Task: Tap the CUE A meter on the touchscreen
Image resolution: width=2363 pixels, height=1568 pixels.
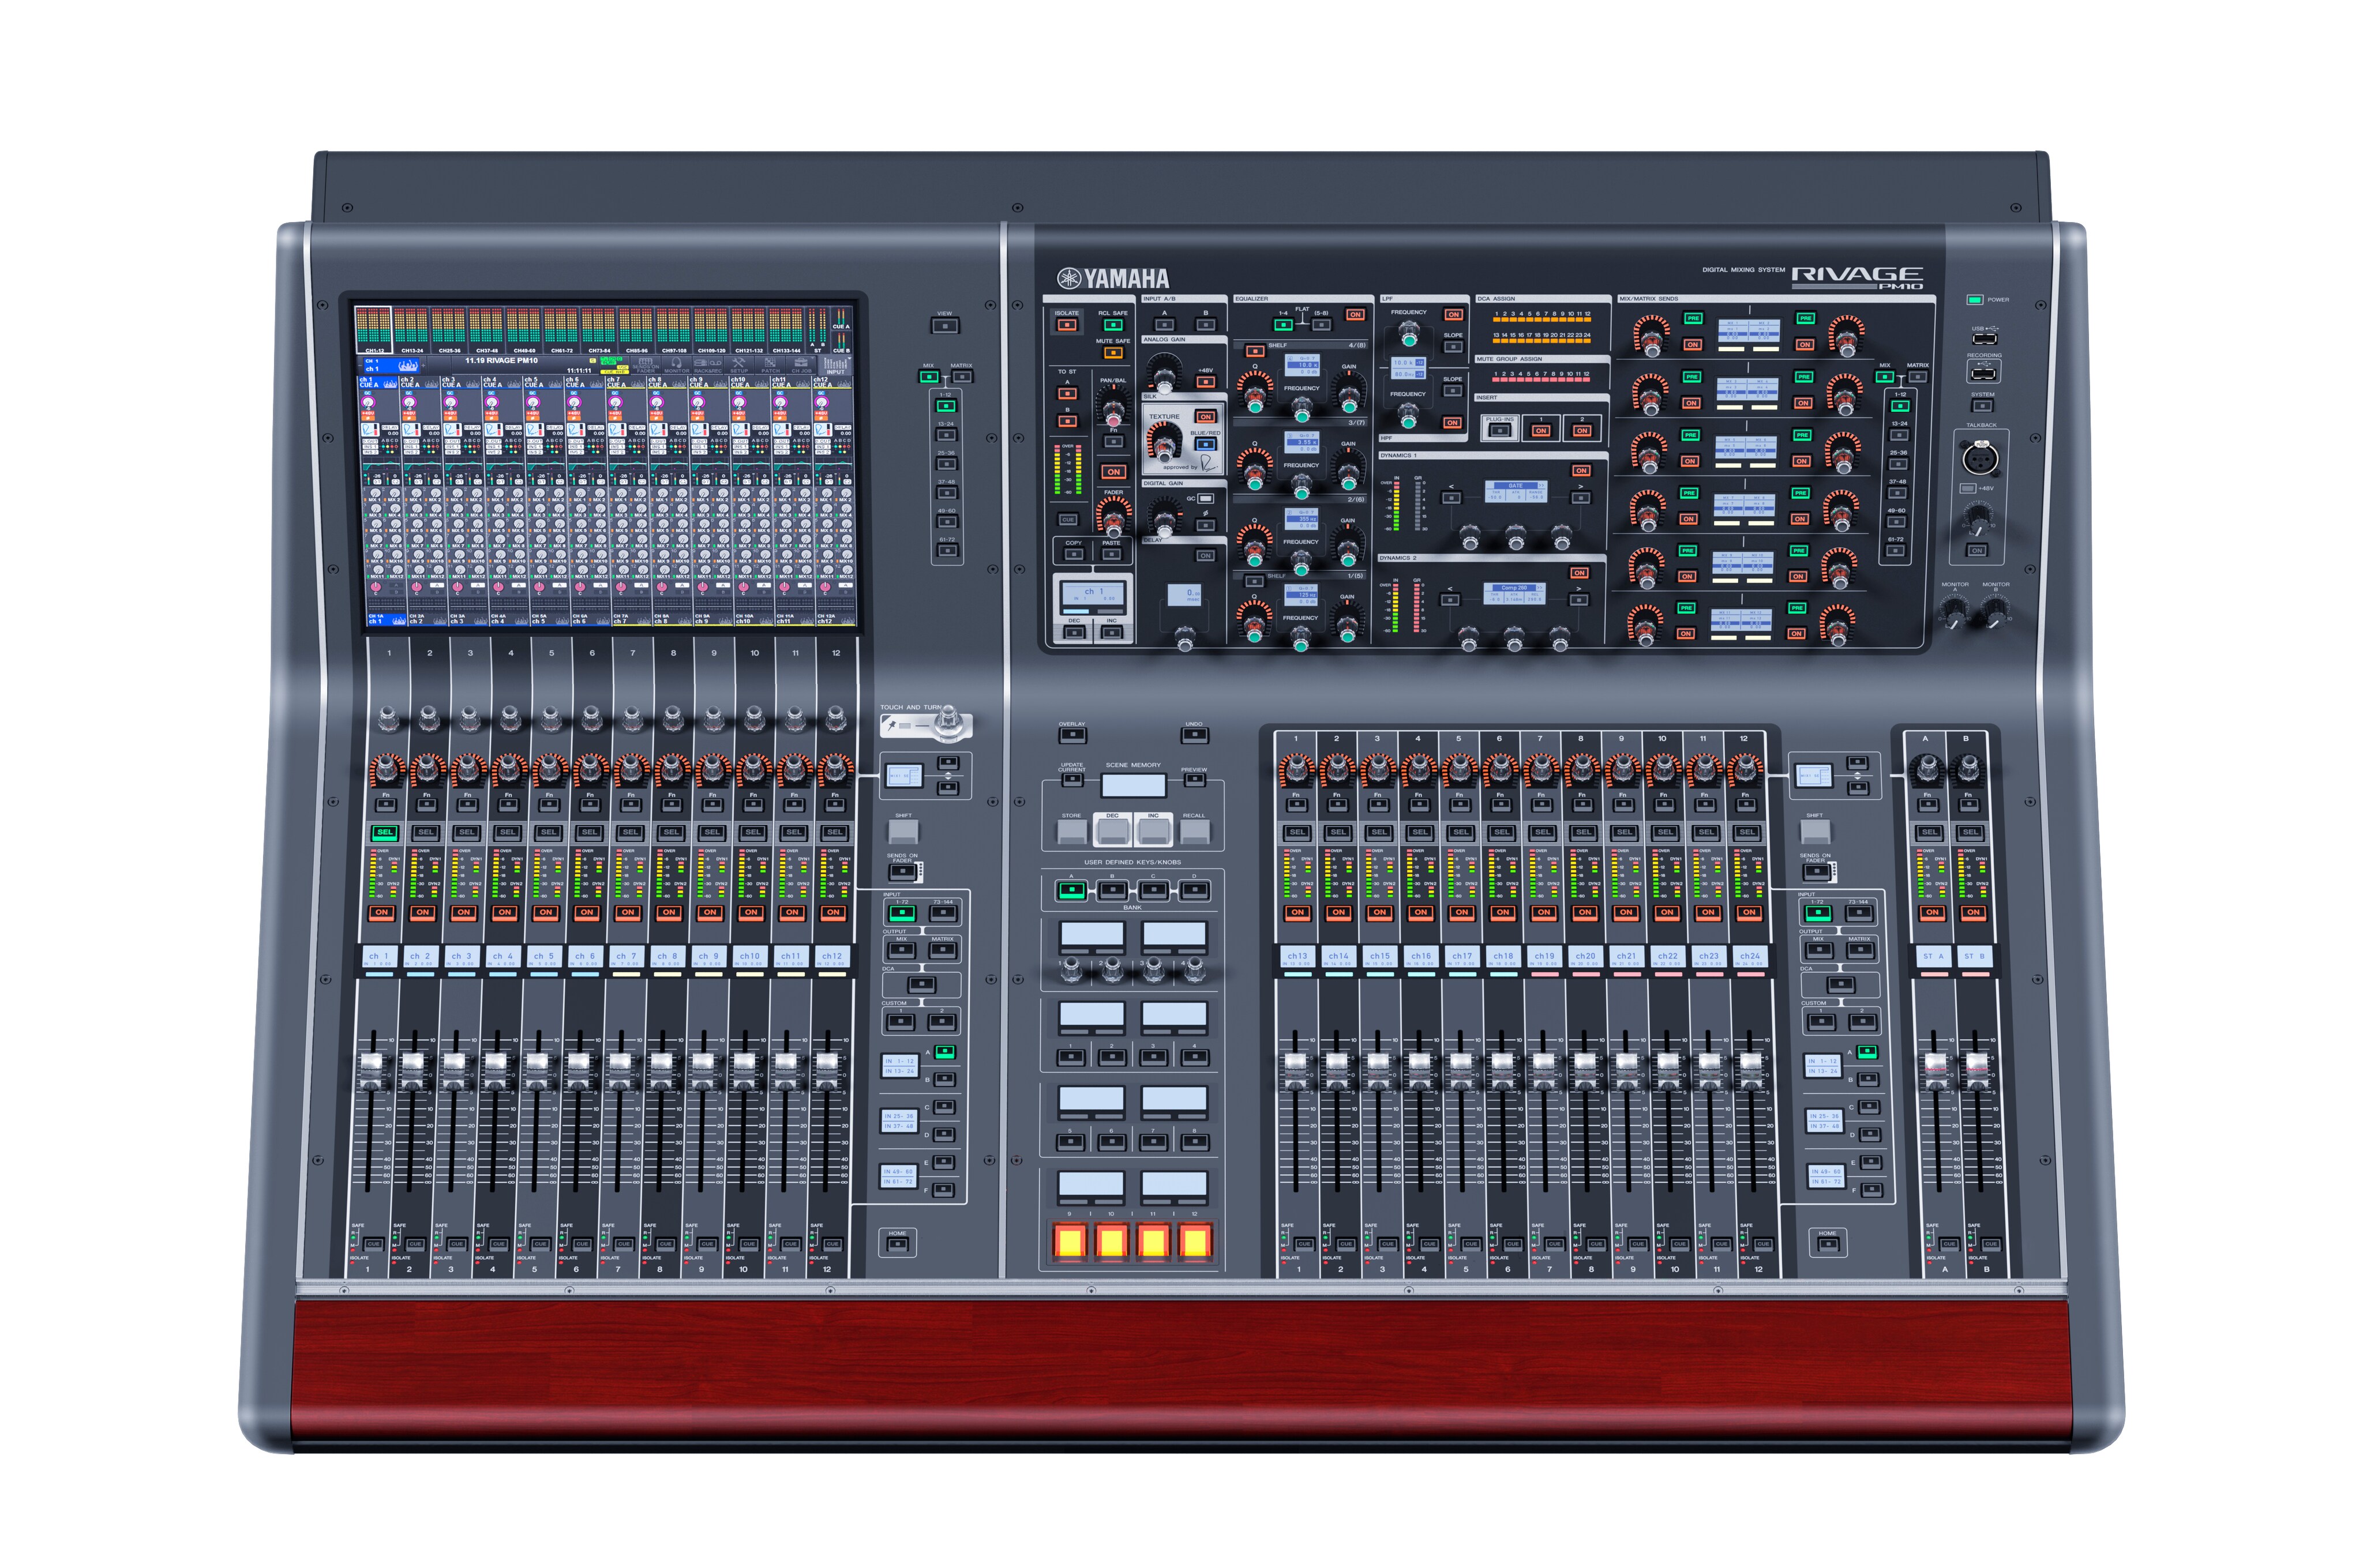Action: (x=841, y=318)
